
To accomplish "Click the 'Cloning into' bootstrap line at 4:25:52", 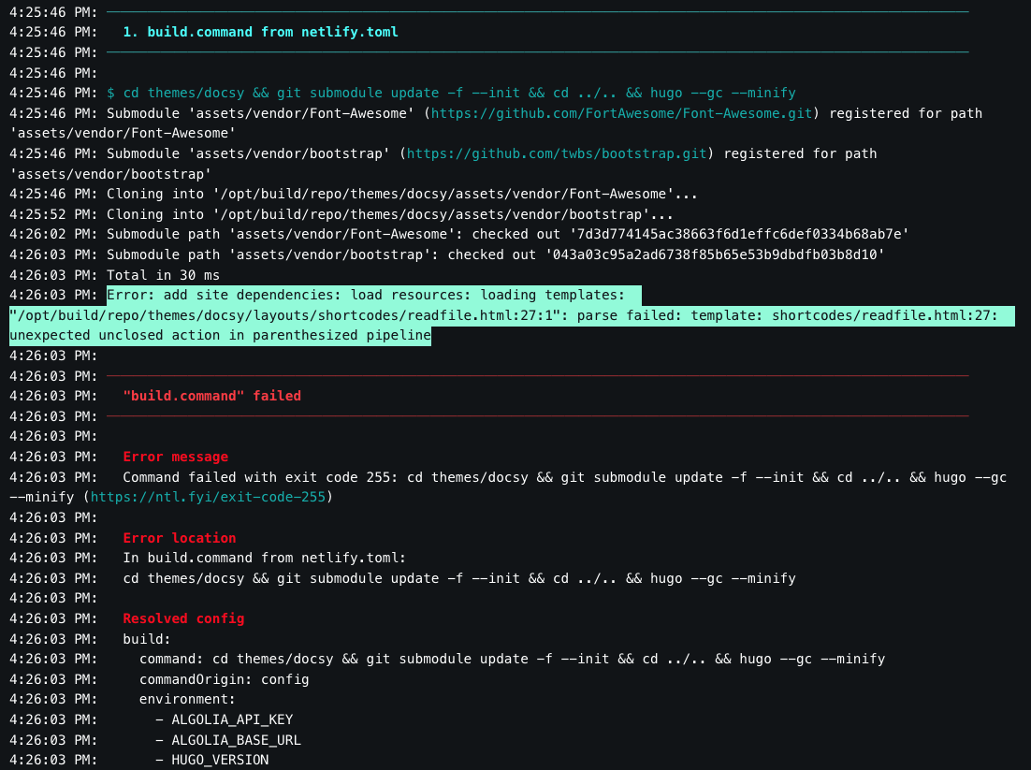I will point(390,214).
